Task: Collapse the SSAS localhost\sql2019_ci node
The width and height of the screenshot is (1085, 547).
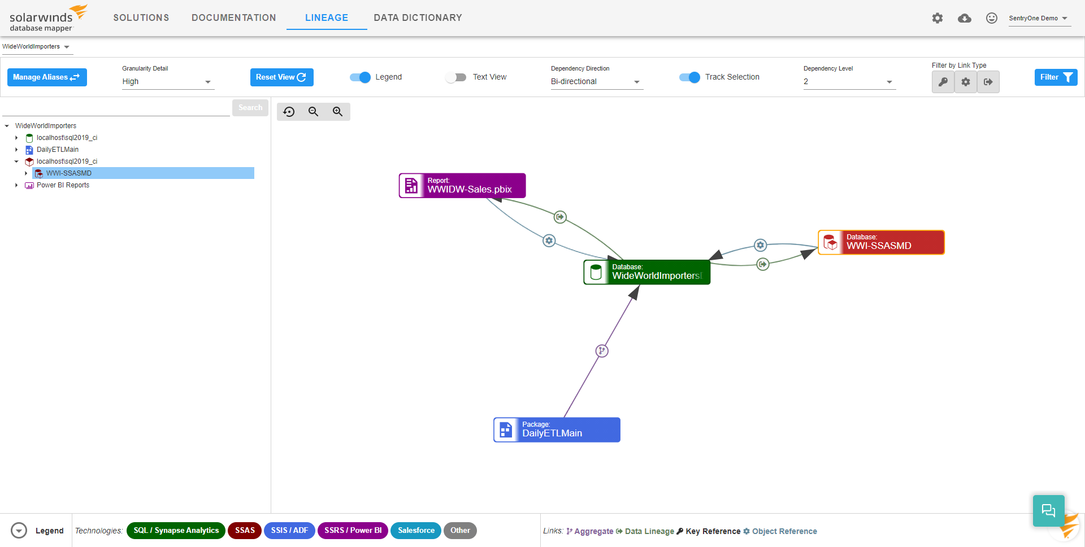Action: click(16, 161)
